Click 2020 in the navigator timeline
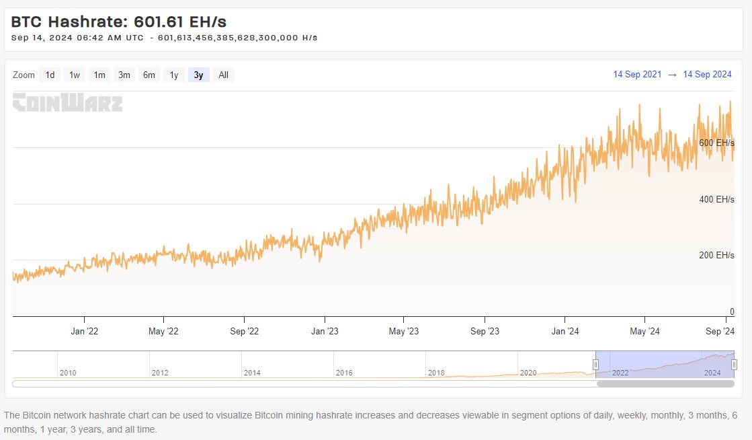Image resolution: width=752 pixels, height=440 pixels. [x=528, y=373]
